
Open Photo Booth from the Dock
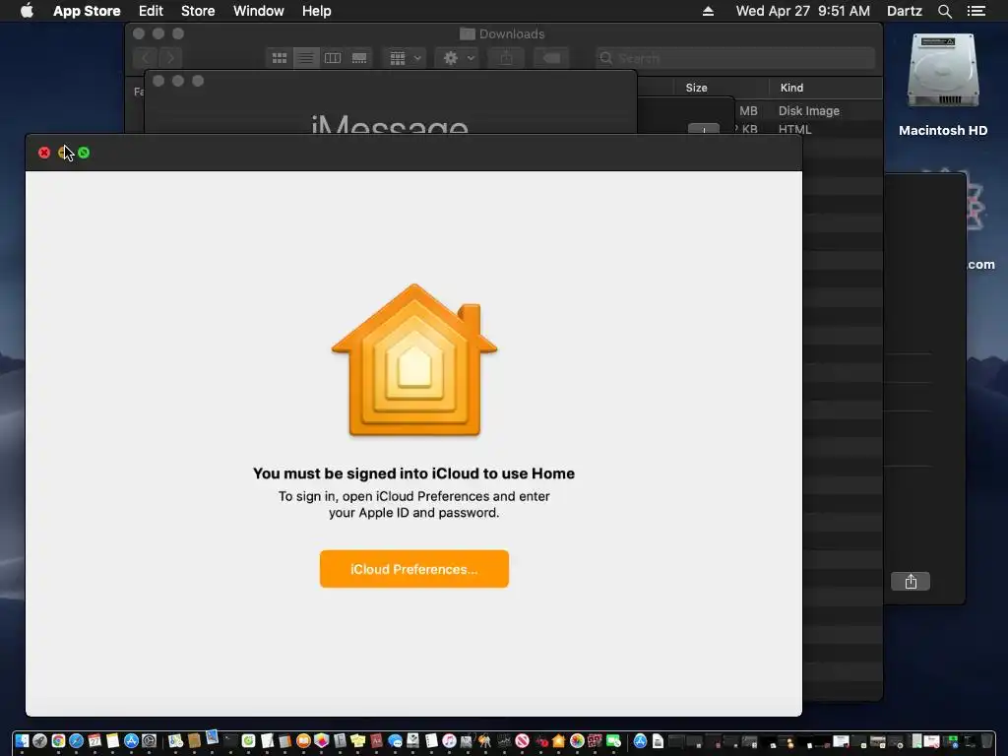(x=595, y=740)
